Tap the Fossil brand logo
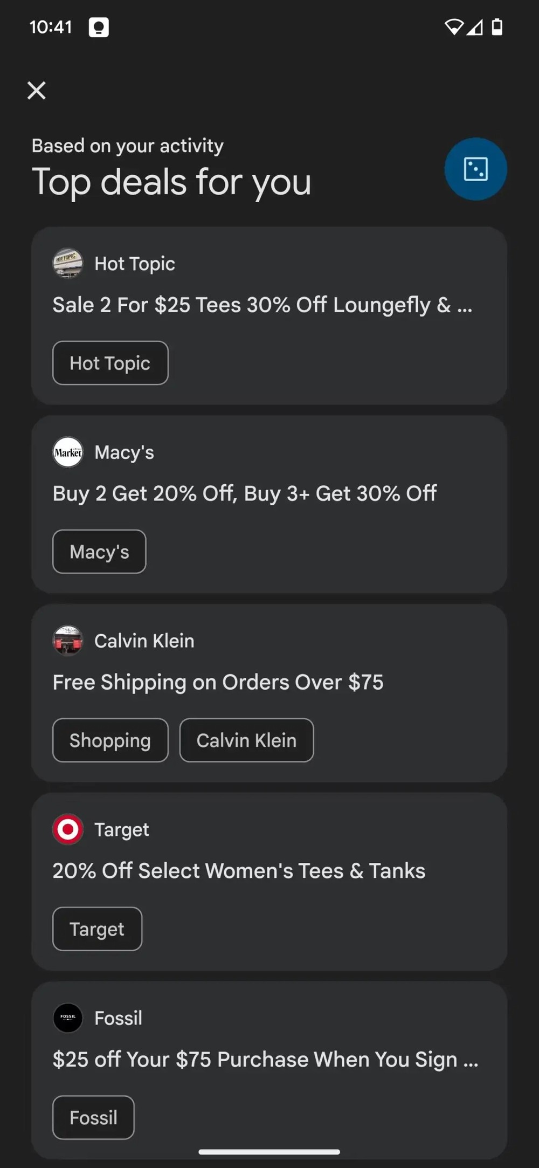Screen dimensions: 539x1168 68,1018
